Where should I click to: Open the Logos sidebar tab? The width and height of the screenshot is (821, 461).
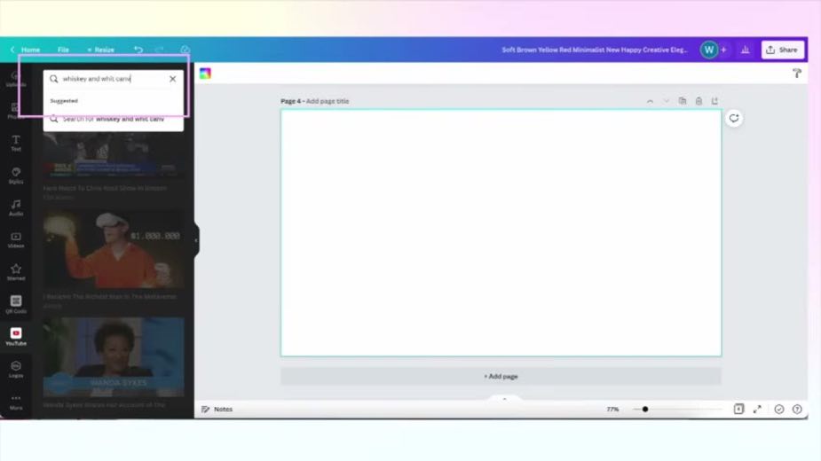pyautogui.click(x=16, y=369)
